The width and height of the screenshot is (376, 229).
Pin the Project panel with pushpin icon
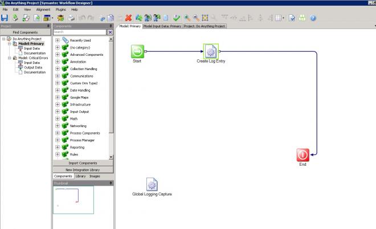tap(48, 26)
